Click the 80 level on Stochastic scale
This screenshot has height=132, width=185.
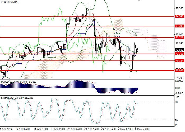177,102
